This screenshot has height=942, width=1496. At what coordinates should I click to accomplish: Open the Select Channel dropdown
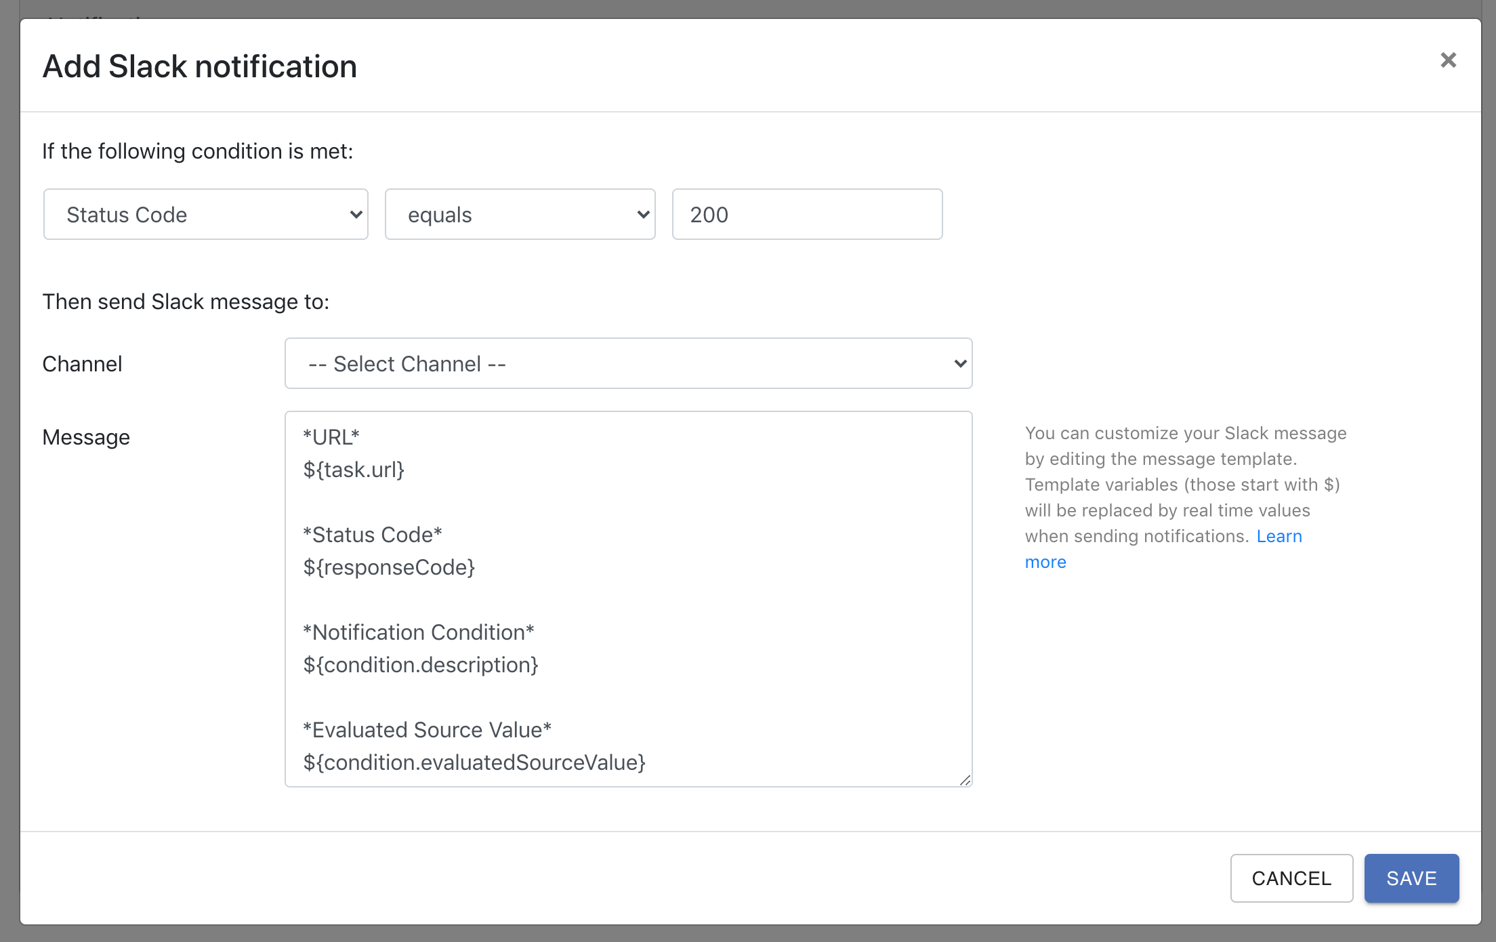click(629, 363)
